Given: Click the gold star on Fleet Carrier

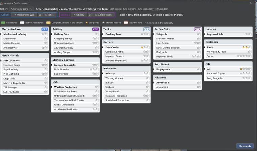Looking at the screenshot, I should pos(142,47).
